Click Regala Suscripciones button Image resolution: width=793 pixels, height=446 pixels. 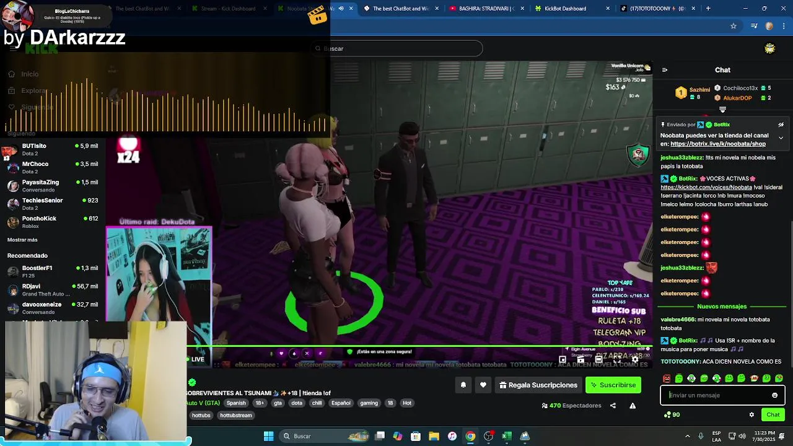tap(538, 385)
